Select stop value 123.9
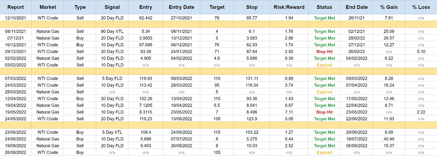 [252, 119]
